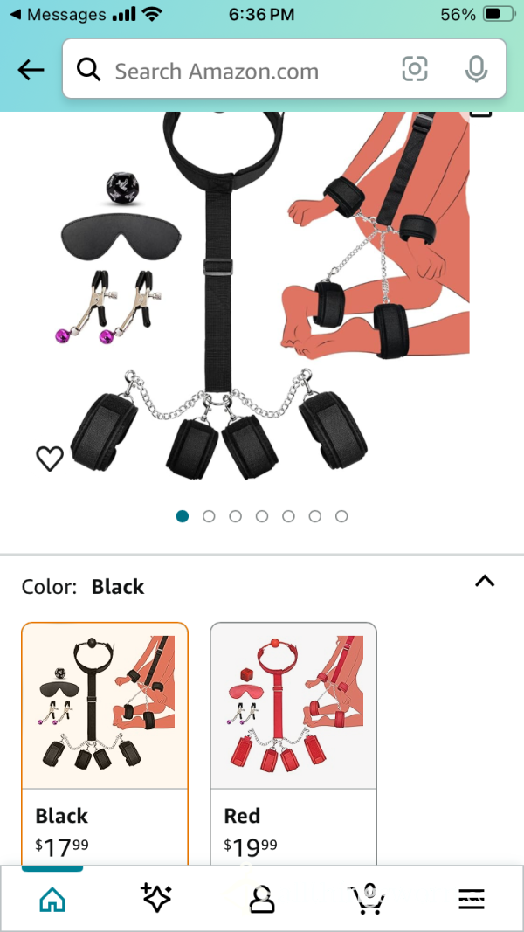Go to the Home tab
The width and height of the screenshot is (524, 932).
click(x=52, y=900)
